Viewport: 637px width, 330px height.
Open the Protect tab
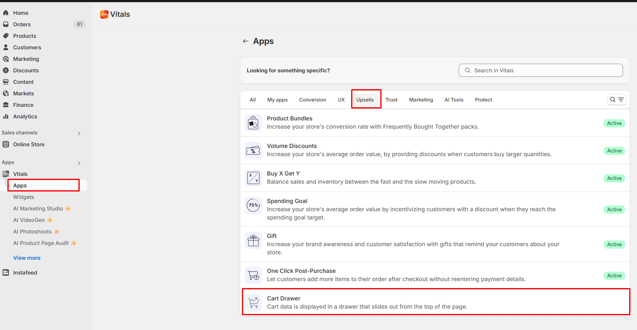coord(483,99)
